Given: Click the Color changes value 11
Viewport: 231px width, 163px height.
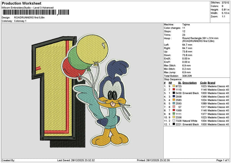Looking at the screenshot, I should [184, 28].
